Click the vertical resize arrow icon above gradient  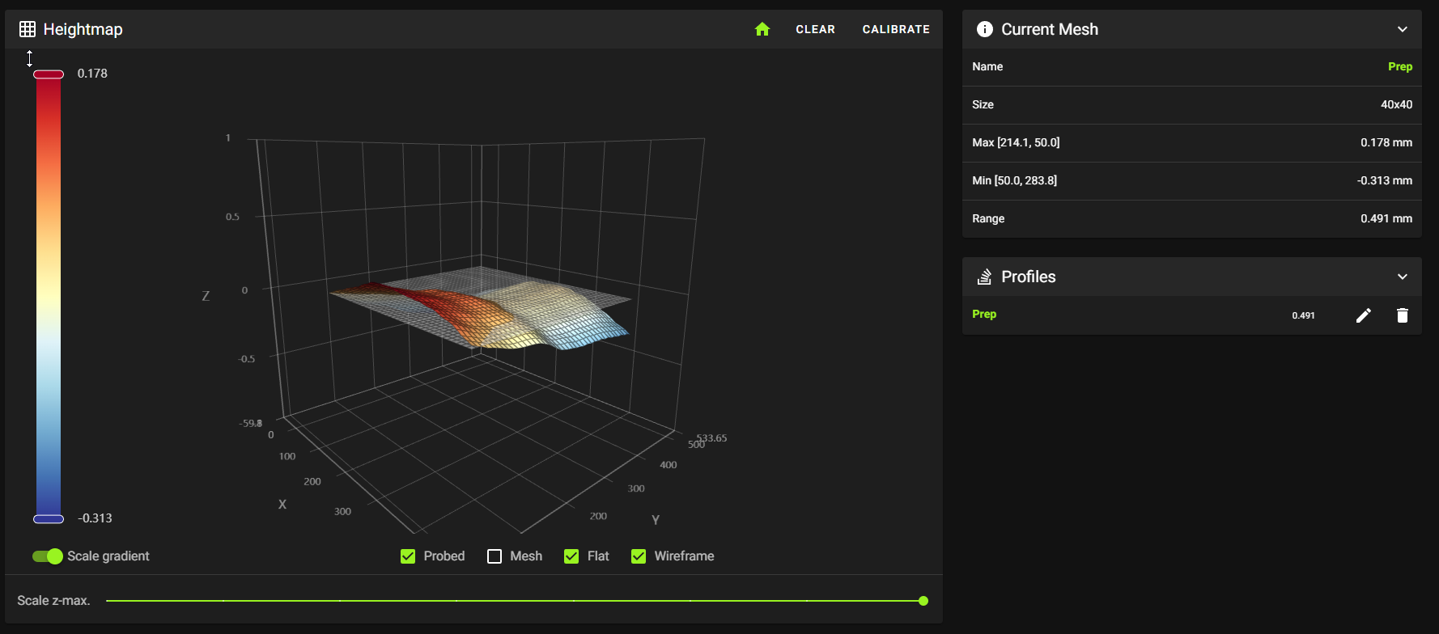pos(30,58)
